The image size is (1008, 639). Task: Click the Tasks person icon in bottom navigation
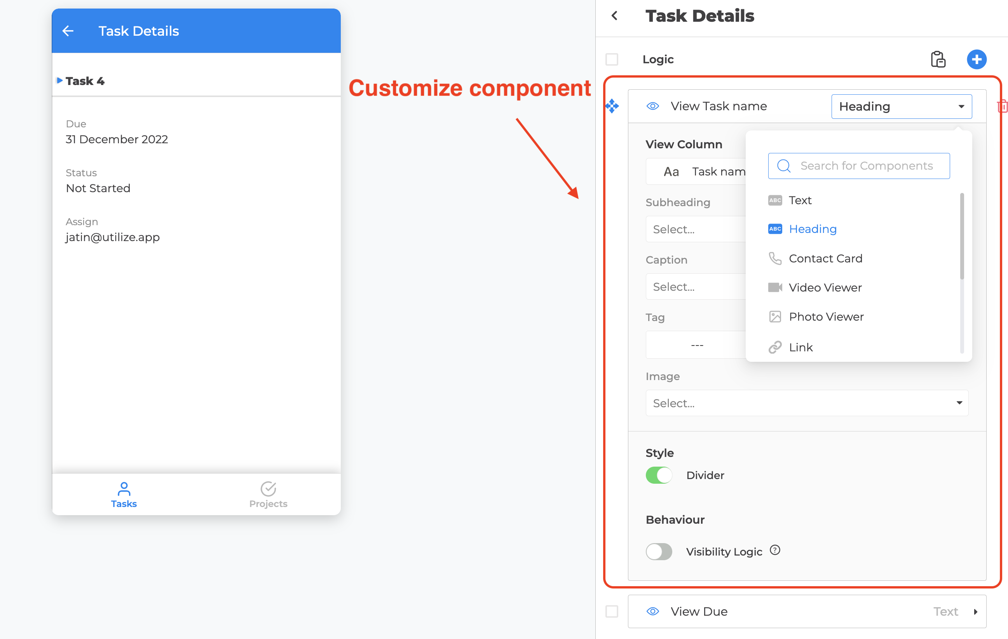coord(124,488)
